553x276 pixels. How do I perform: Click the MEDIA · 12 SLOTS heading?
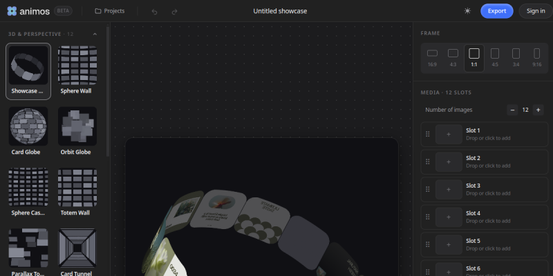pos(446,92)
